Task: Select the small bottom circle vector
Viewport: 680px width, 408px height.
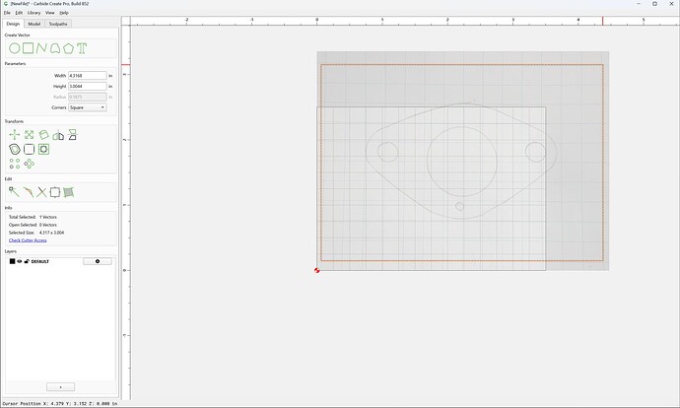Action: [459, 206]
